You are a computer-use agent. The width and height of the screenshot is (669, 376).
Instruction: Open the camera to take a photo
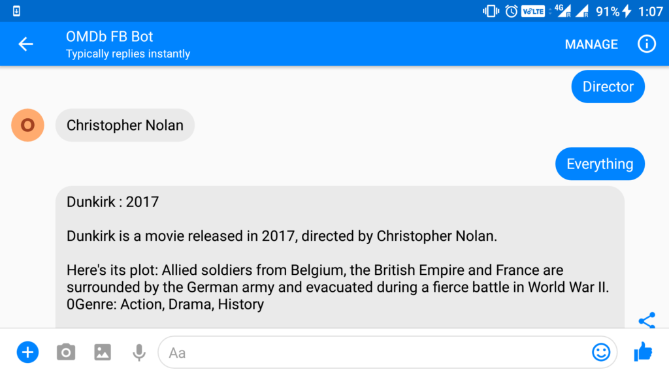pyautogui.click(x=65, y=352)
